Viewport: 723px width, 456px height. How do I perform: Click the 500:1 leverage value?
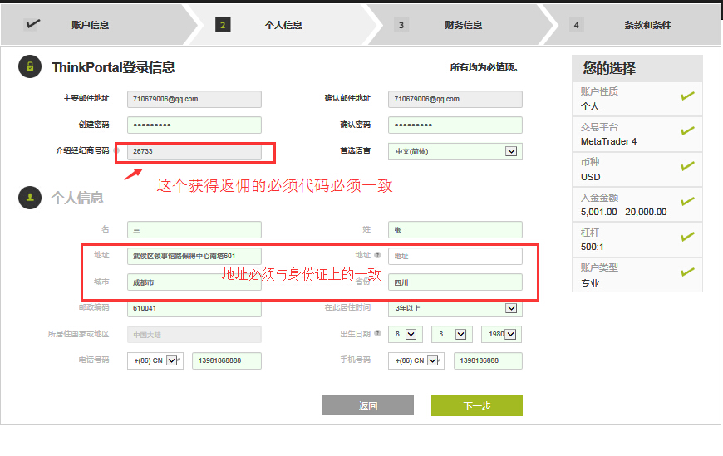[x=592, y=247]
